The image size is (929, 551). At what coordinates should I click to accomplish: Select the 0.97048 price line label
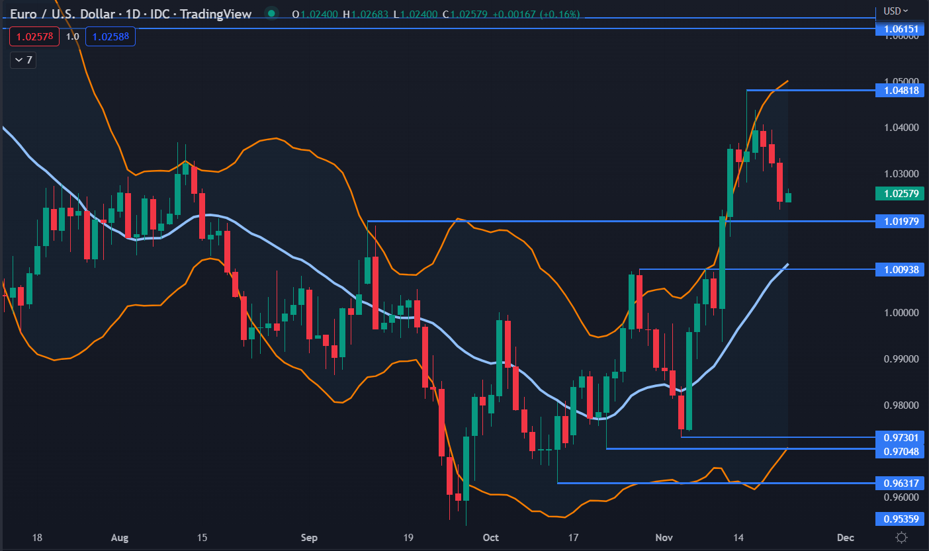pyautogui.click(x=900, y=451)
